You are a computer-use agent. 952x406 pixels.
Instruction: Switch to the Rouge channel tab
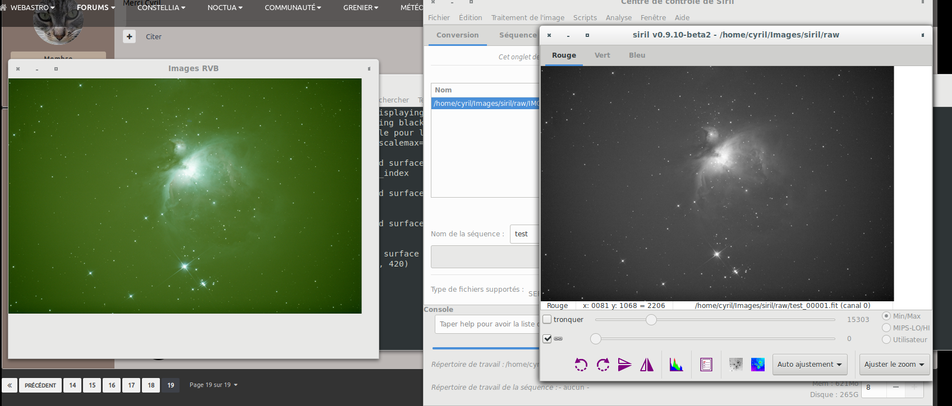[x=564, y=55]
